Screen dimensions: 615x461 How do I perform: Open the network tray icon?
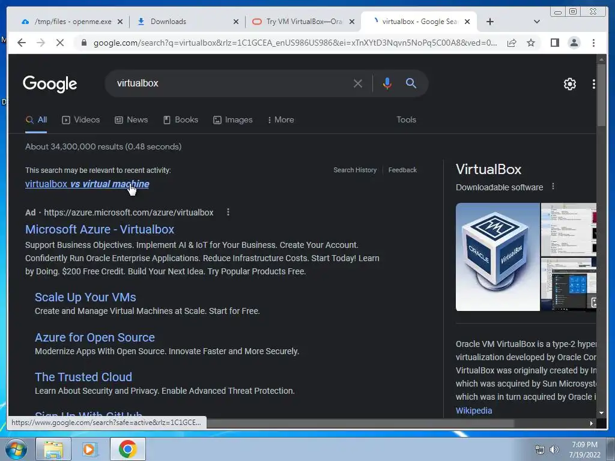pyautogui.click(x=540, y=450)
